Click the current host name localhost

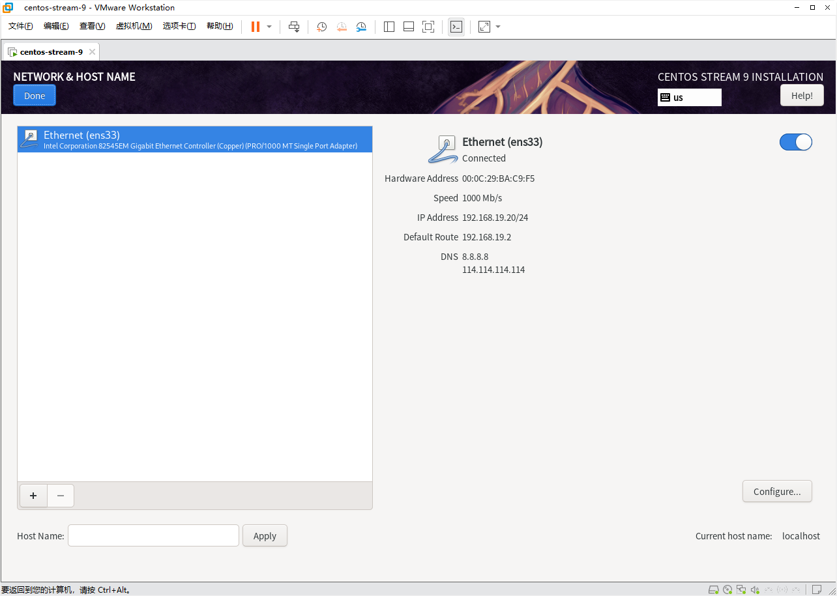801,535
